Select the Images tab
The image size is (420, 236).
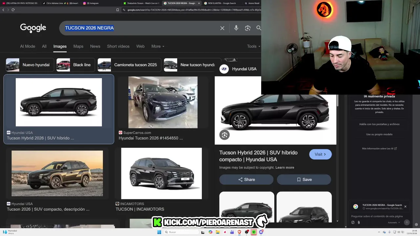click(60, 46)
